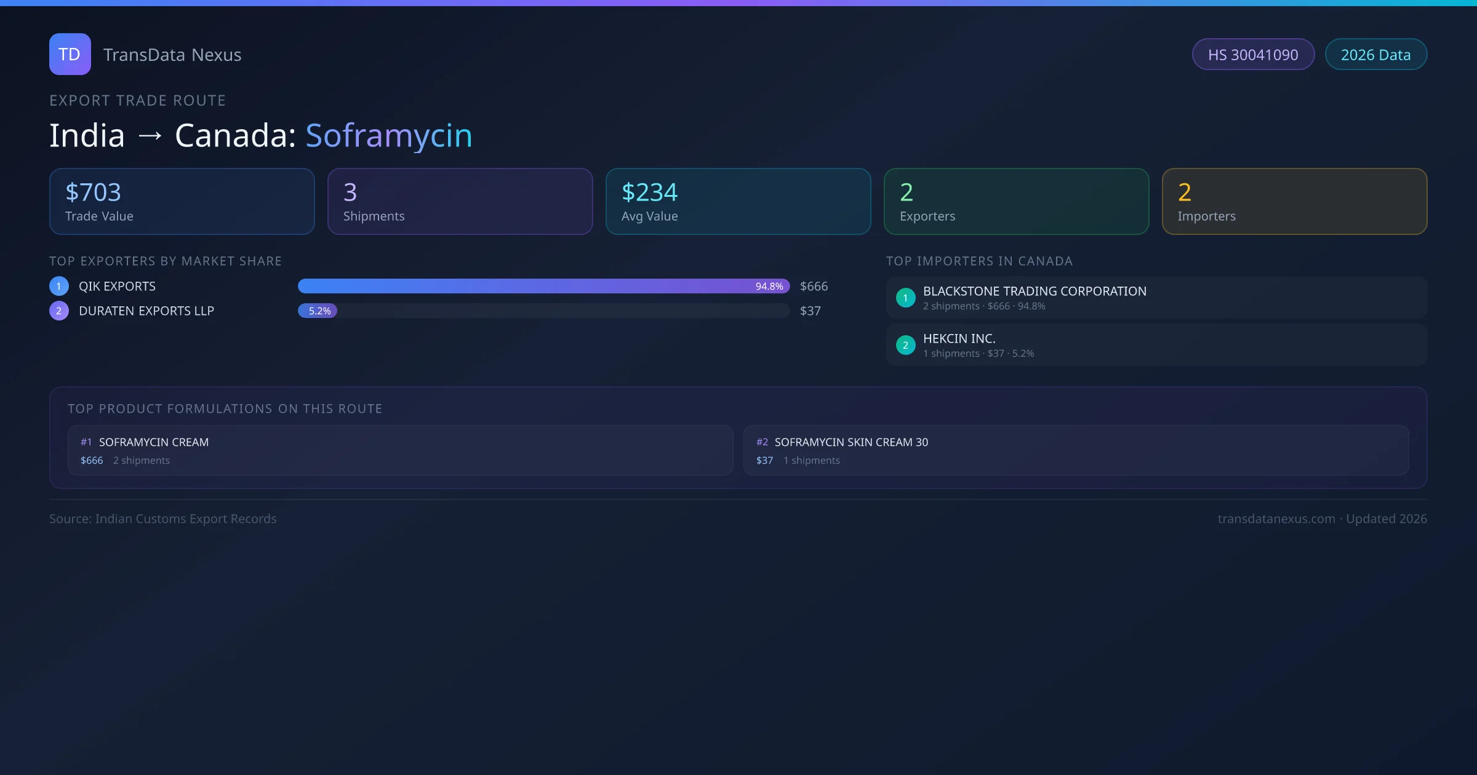Select the $234 Avg Value card
The height and width of the screenshot is (775, 1477).
pyautogui.click(x=738, y=201)
